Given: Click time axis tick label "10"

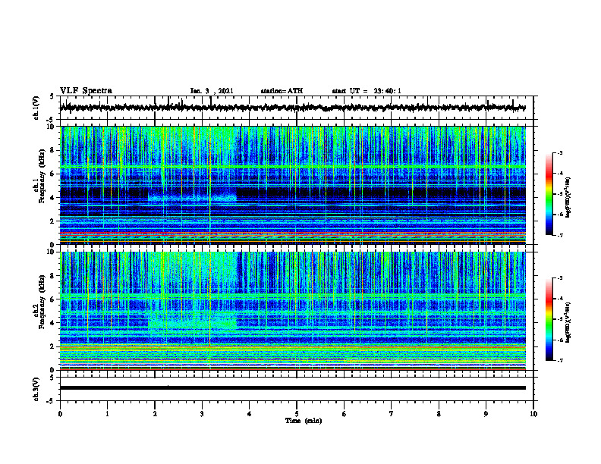Looking at the screenshot, I should (533, 414).
